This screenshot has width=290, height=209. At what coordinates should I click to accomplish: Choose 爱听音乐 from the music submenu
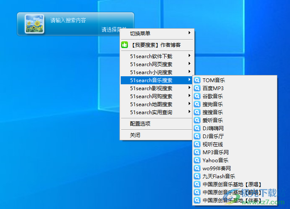click(235, 120)
